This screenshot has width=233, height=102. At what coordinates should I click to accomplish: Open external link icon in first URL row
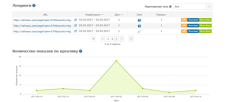76,20
